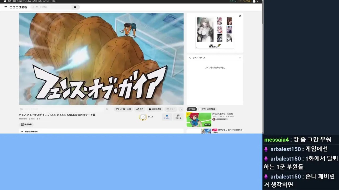This screenshot has width=339, height=190.
Task: Click the ニコニコ動画 logo
Action: tap(19, 7)
